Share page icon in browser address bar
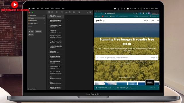 pyautogui.click(x=134, y=13)
